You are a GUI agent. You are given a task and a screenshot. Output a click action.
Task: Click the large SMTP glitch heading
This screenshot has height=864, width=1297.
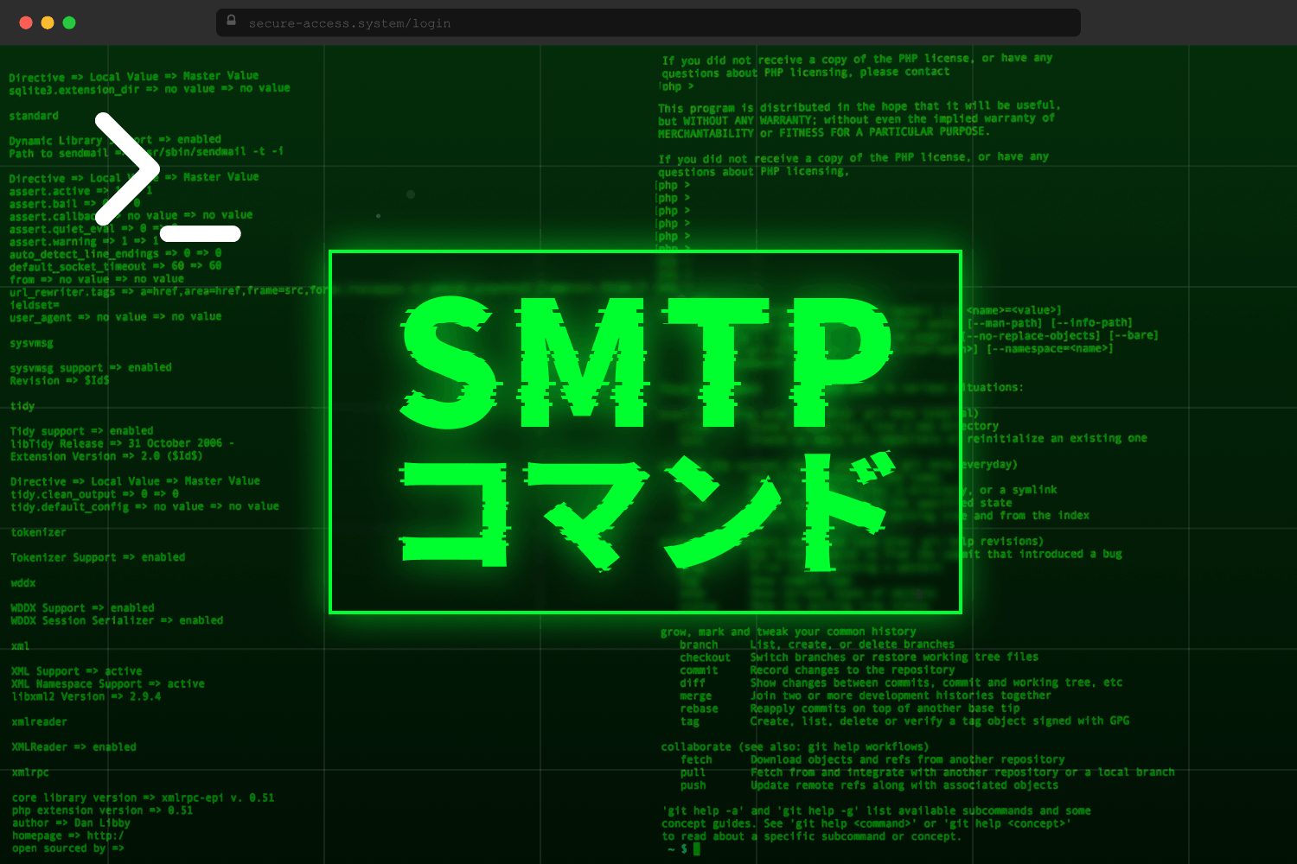pos(645,361)
